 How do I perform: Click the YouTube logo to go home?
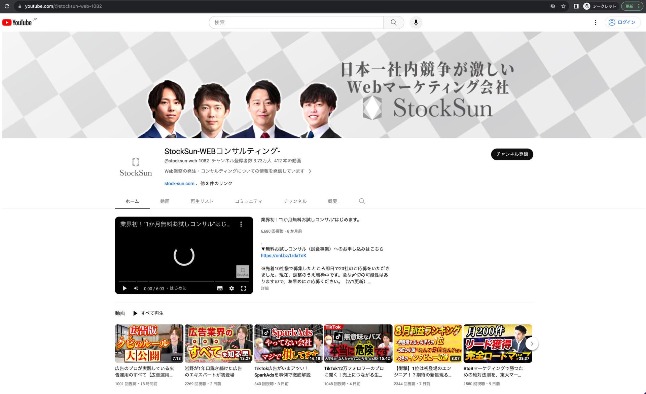point(17,23)
